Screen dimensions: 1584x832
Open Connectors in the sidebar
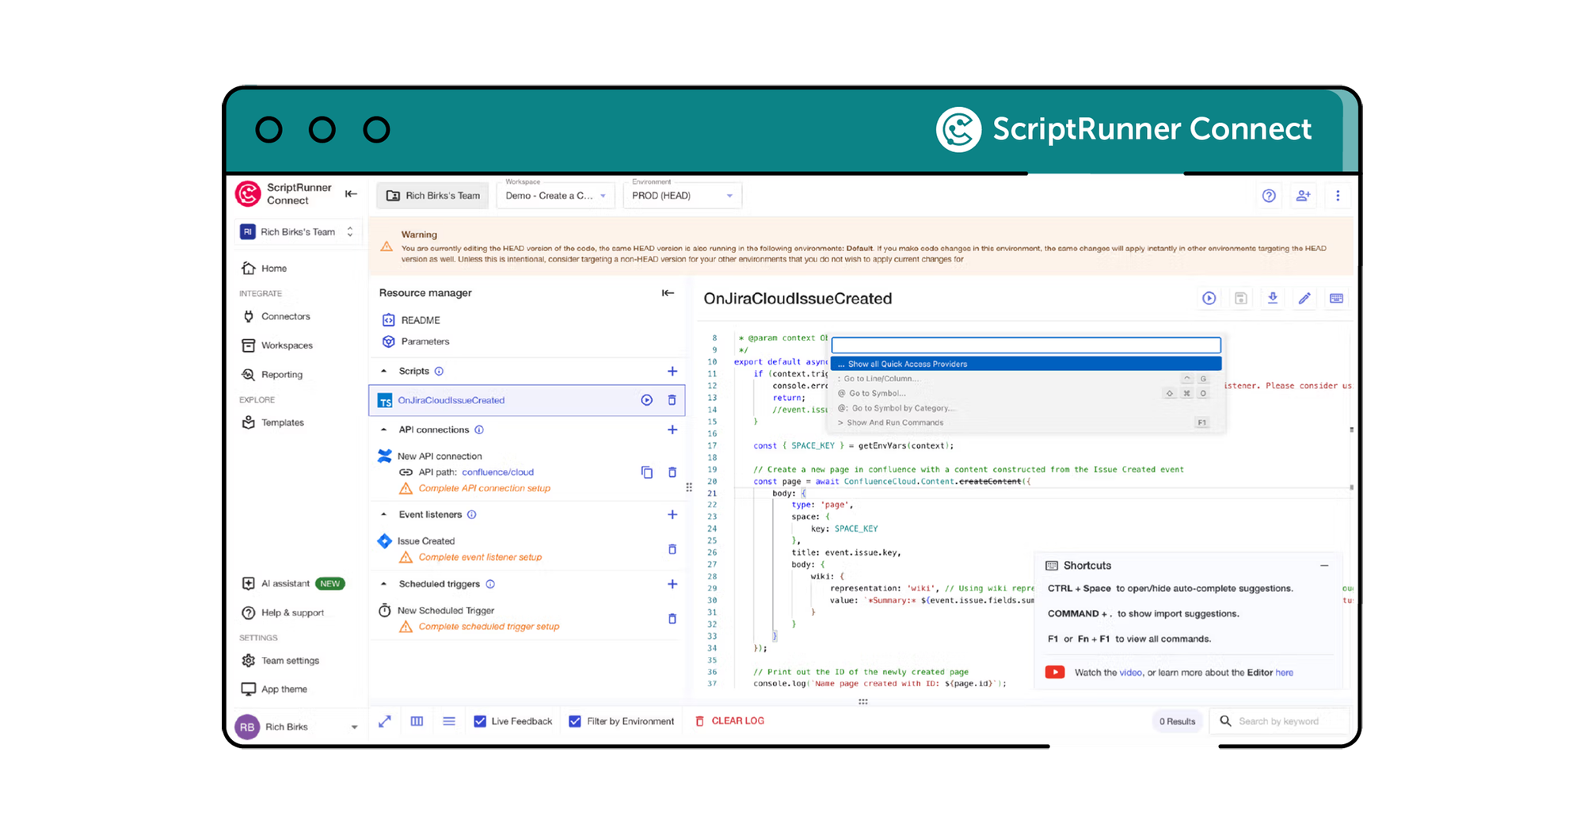point(285,316)
